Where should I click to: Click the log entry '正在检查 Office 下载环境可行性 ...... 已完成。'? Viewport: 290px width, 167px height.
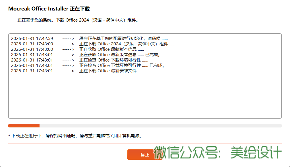(122, 65)
